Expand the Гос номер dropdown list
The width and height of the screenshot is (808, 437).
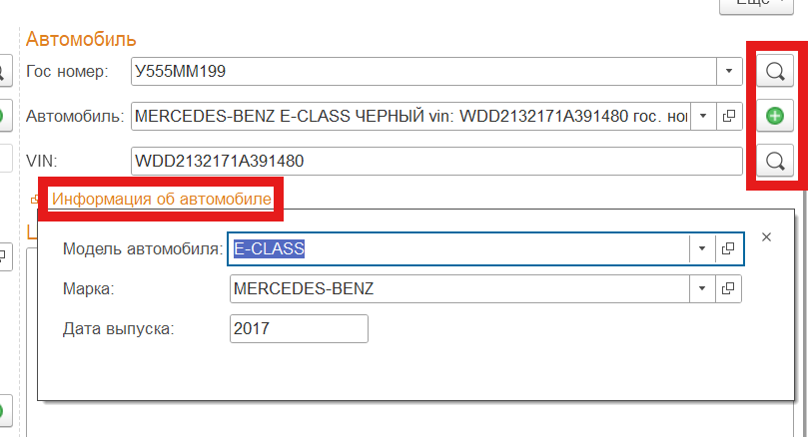(x=729, y=72)
